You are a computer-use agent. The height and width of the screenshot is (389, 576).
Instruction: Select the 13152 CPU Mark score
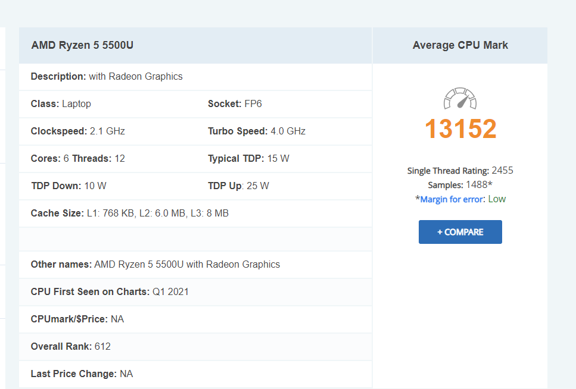click(460, 129)
